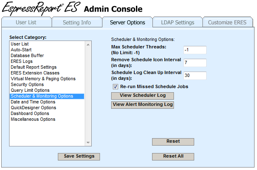Toggle Re-run Missed Schedule Jobs checkbox
This screenshot has height=170, width=257.
coord(115,86)
